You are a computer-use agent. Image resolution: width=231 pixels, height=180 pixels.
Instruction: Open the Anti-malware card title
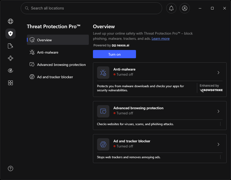coord(124,69)
